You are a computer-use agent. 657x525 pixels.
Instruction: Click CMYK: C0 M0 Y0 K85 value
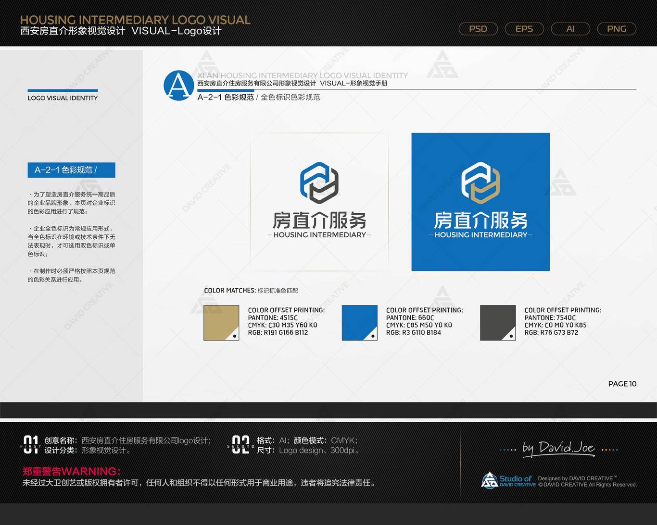click(556, 325)
